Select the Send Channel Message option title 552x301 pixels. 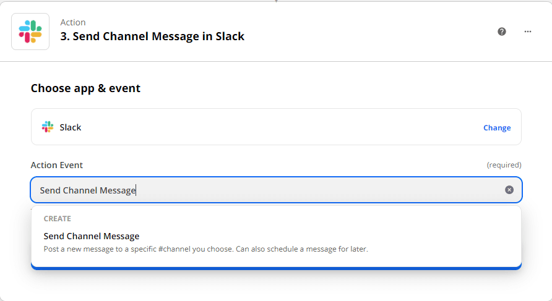[x=92, y=236]
